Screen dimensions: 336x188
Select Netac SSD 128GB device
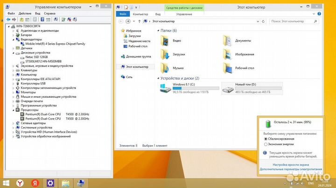click(36, 57)
